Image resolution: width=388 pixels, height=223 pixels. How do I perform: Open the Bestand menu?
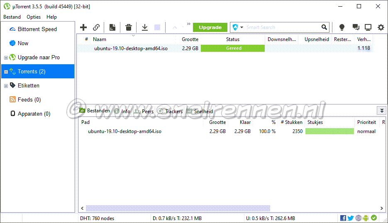(12, 17)
